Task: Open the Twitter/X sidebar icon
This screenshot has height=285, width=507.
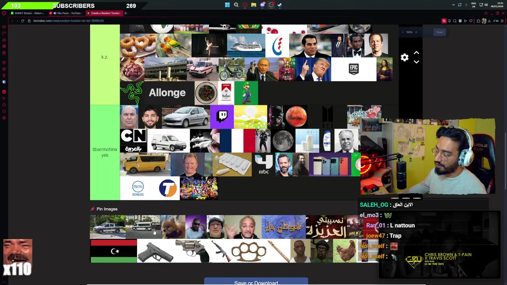Action: click(x=4, y=75)
